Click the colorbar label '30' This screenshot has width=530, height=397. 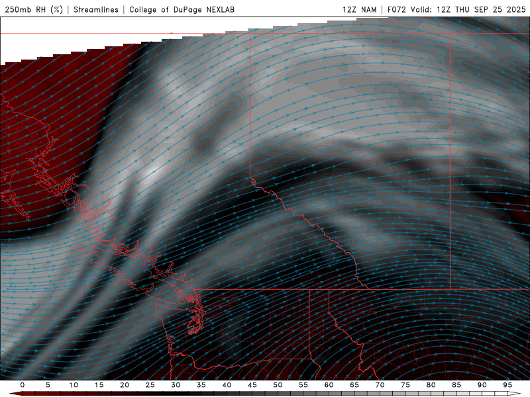tap(176, 385)
